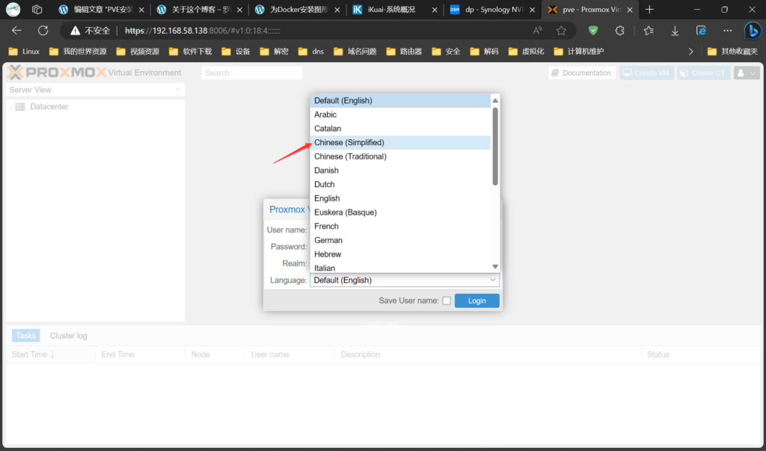This screenshot has height=451, width=766.
Task: Select Chinese (Simplified) from language list
Action: pyautogui.click(x=349, y=142)
